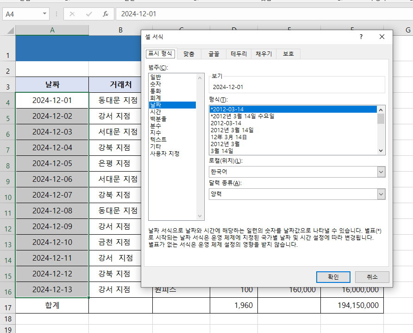Click the category list scroll-up arrow

click(x=200, y=78)
